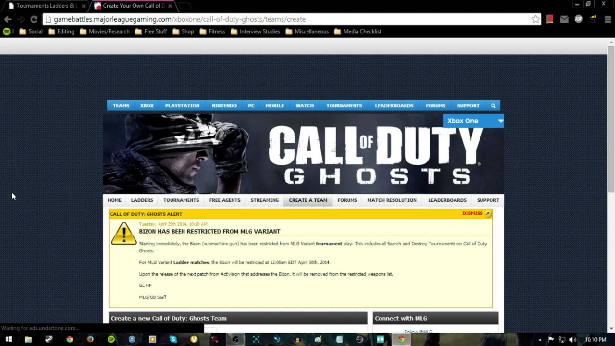Open LADDERS in the Ghosts game menu
This screenshot has width=615, height=346.
pos(142,200)
